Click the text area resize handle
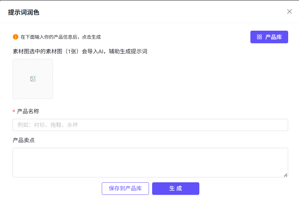Viewport: 299px width, 206px height. point(285,175)
